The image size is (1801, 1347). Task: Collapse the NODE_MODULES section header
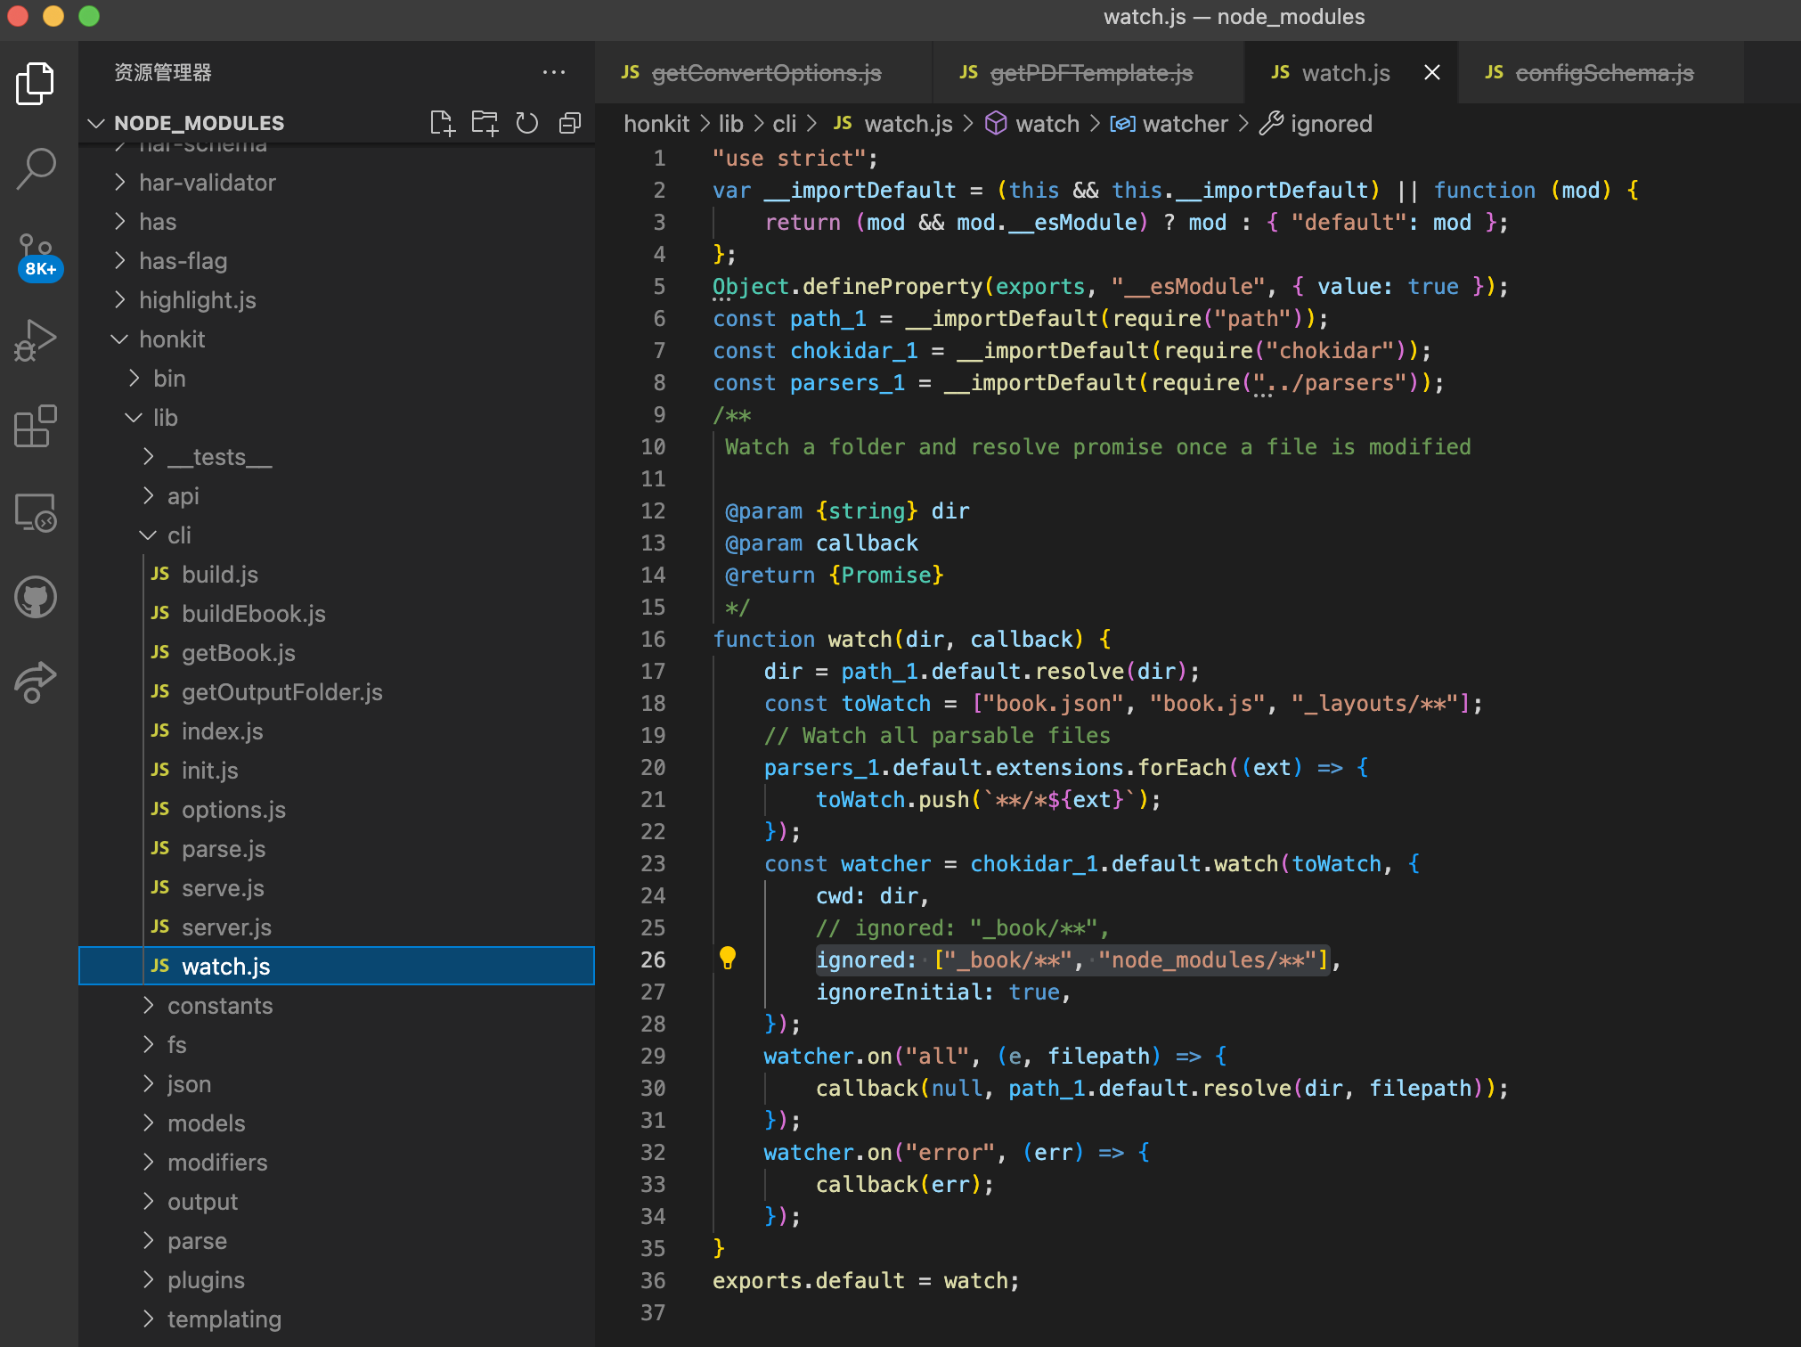(x=200, y=123)
